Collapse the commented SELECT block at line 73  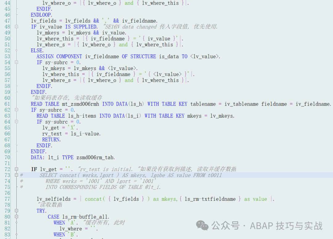click(x=16, y=175)
